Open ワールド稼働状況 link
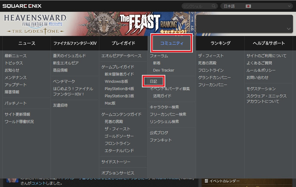The height and width of the screenshot is (187, 296). point(19,121)
